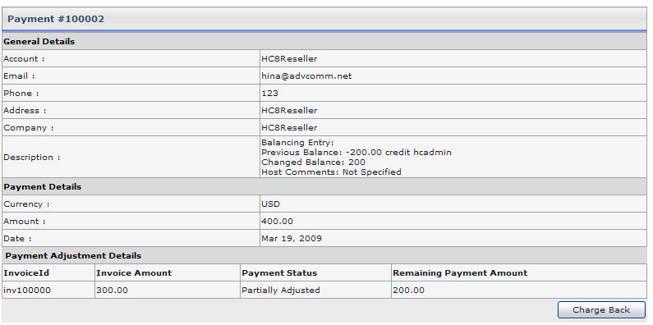The width and height of the screenshot is (653, 325).
Task: Select the USD currency value
Action: pos(271,204)
